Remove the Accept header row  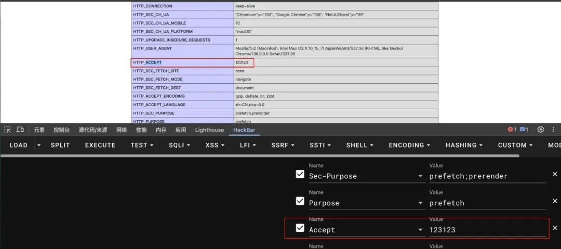click(x=555, y=228)
